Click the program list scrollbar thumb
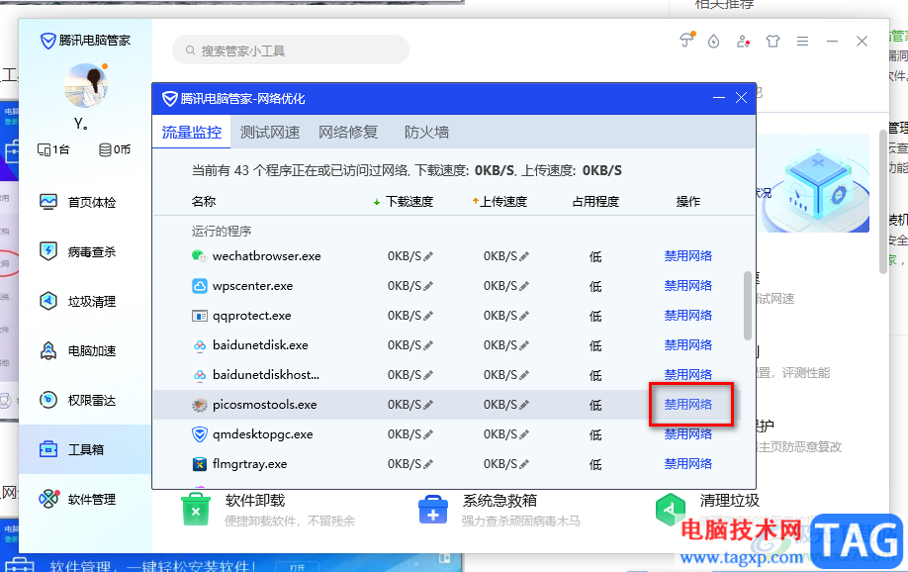 (x=748, y=306)
